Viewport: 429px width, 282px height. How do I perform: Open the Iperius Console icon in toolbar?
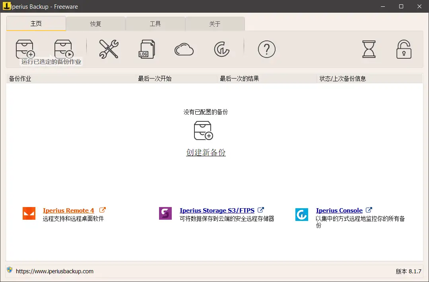coord(221,49)
